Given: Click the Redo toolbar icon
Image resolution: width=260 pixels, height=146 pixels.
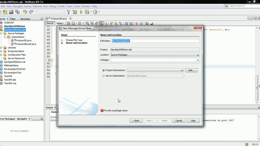Looking at the screenshot, I should (31, 12).
